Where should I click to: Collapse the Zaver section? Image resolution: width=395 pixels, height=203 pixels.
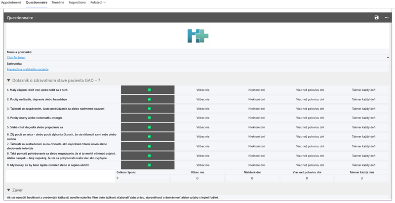point(8,190)
